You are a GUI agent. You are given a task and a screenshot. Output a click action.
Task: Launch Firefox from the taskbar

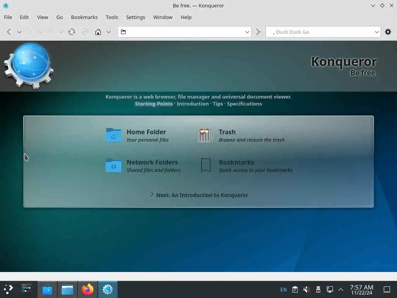click(88, 289)
